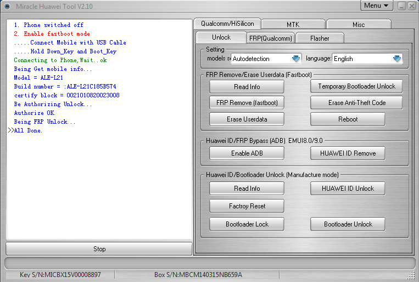Click the 'certify block = 0021010820023008' log line

[x=67, y=95]
